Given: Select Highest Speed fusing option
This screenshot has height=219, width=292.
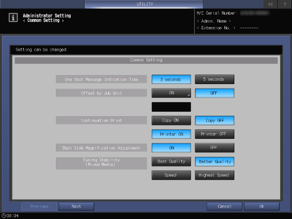Looking at the screenshot, I should tap(215, 175).
